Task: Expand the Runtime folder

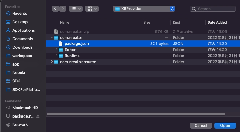Action: coord(57,56)
